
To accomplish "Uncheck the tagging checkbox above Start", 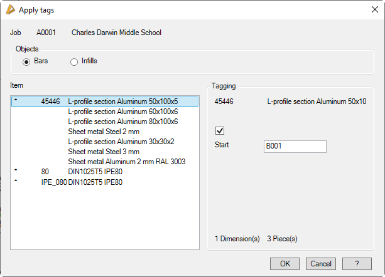I will [x=220, y=131].
